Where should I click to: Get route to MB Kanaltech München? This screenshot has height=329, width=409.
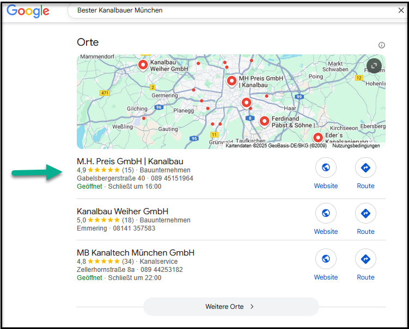click(365, 259)
